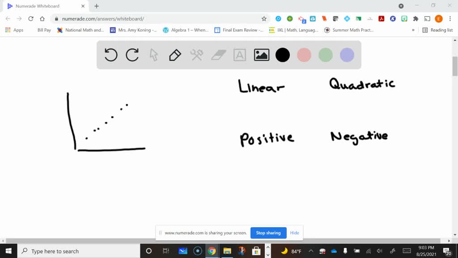Click the Undo arrow icon
Viewport: 458px width, 258px height.
coord(110,55)
